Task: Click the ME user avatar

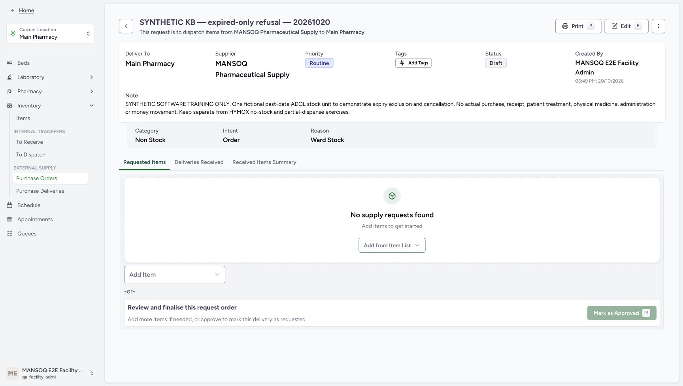Action: click(13, 373)
